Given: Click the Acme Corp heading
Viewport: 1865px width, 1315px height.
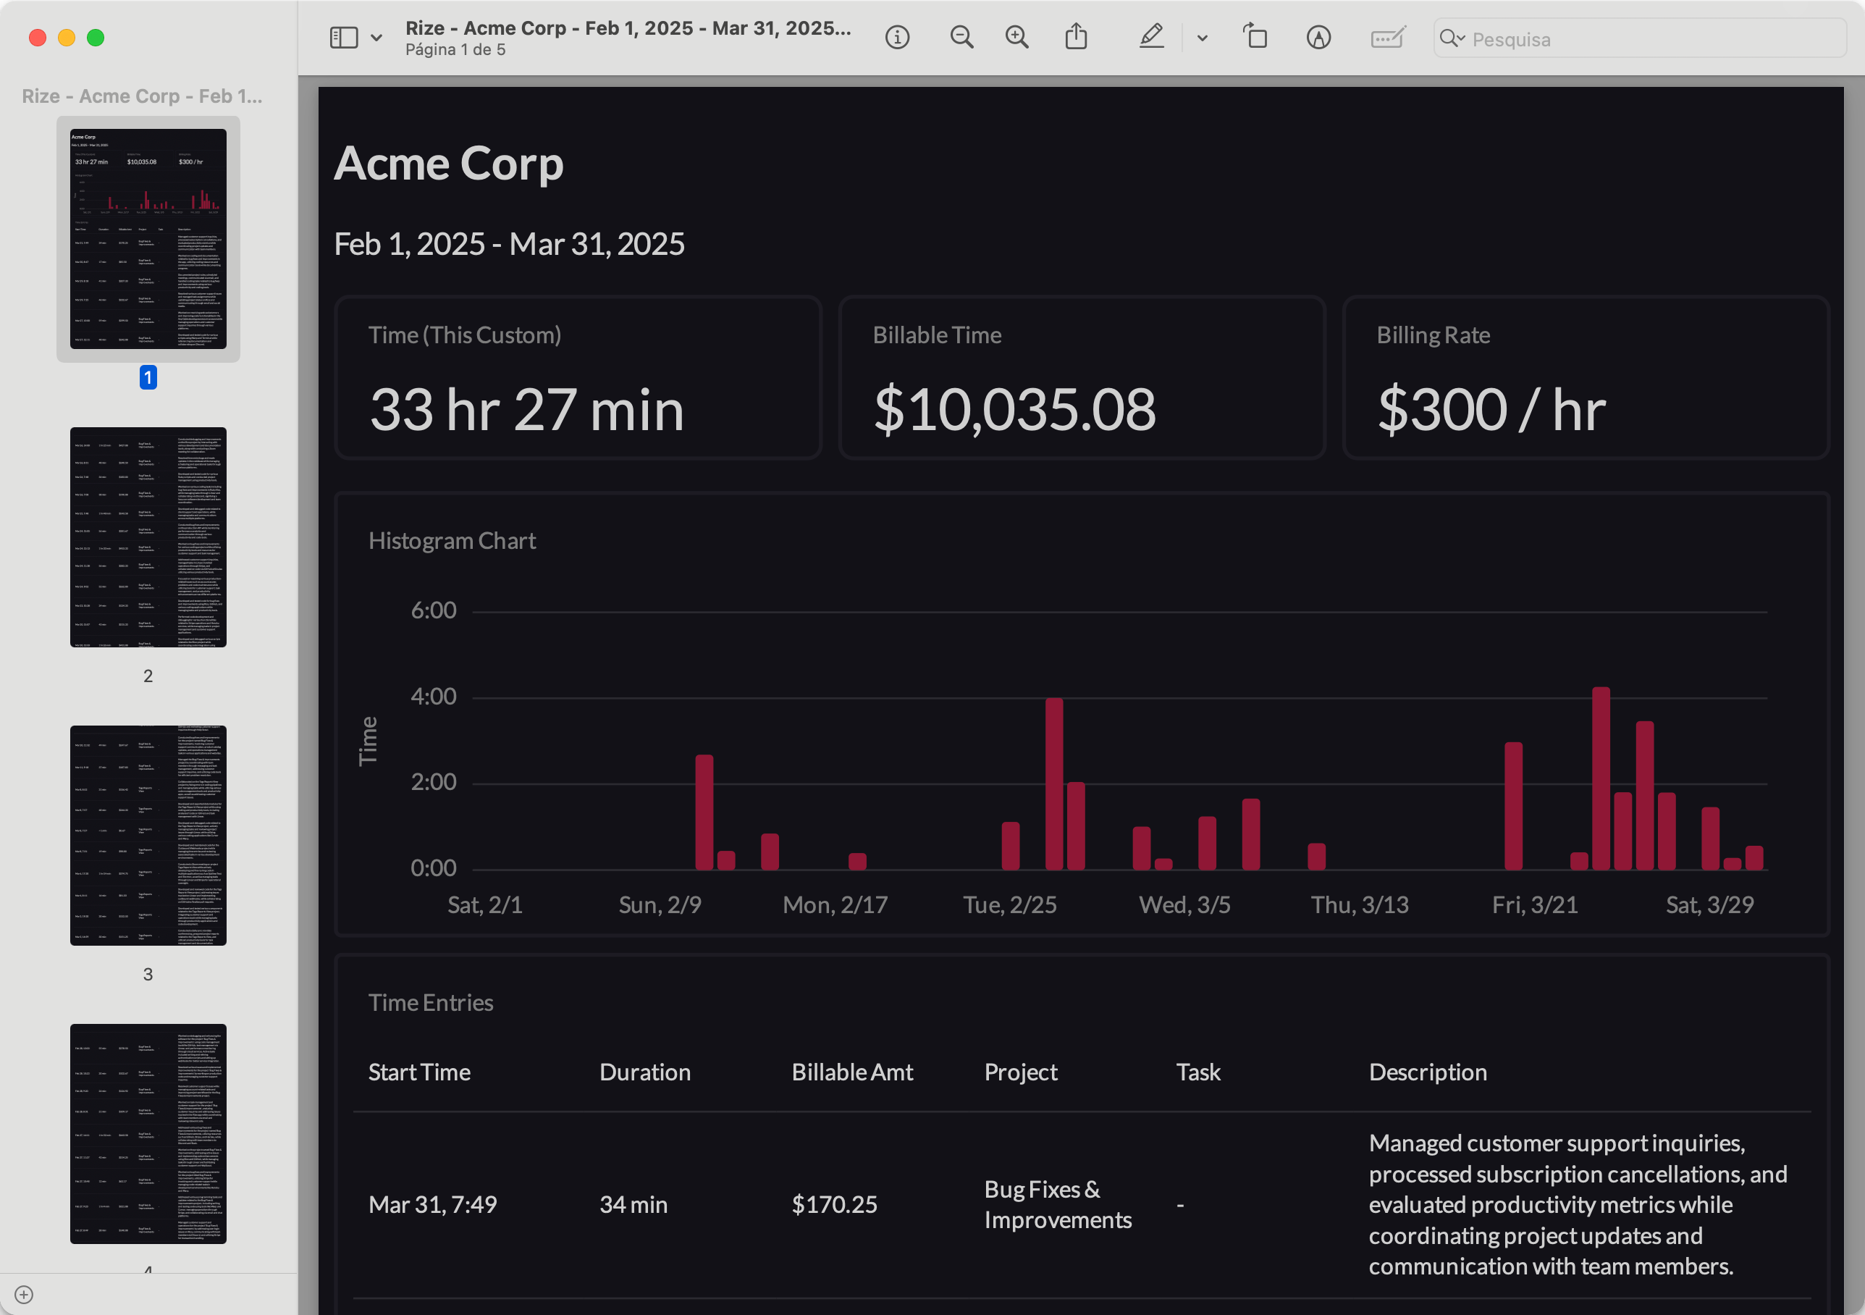Looking at the screenshot, I should 448,163.
